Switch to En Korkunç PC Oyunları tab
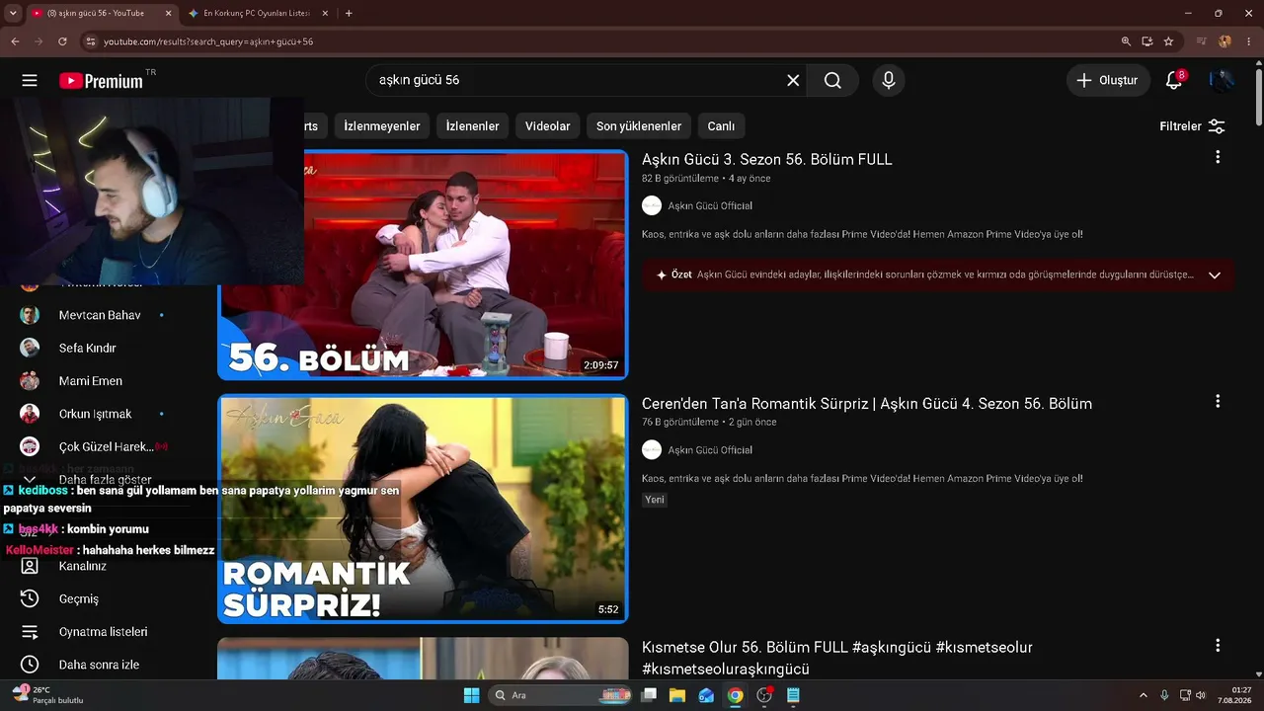The image size is (1264, 711). pos(256,13)
